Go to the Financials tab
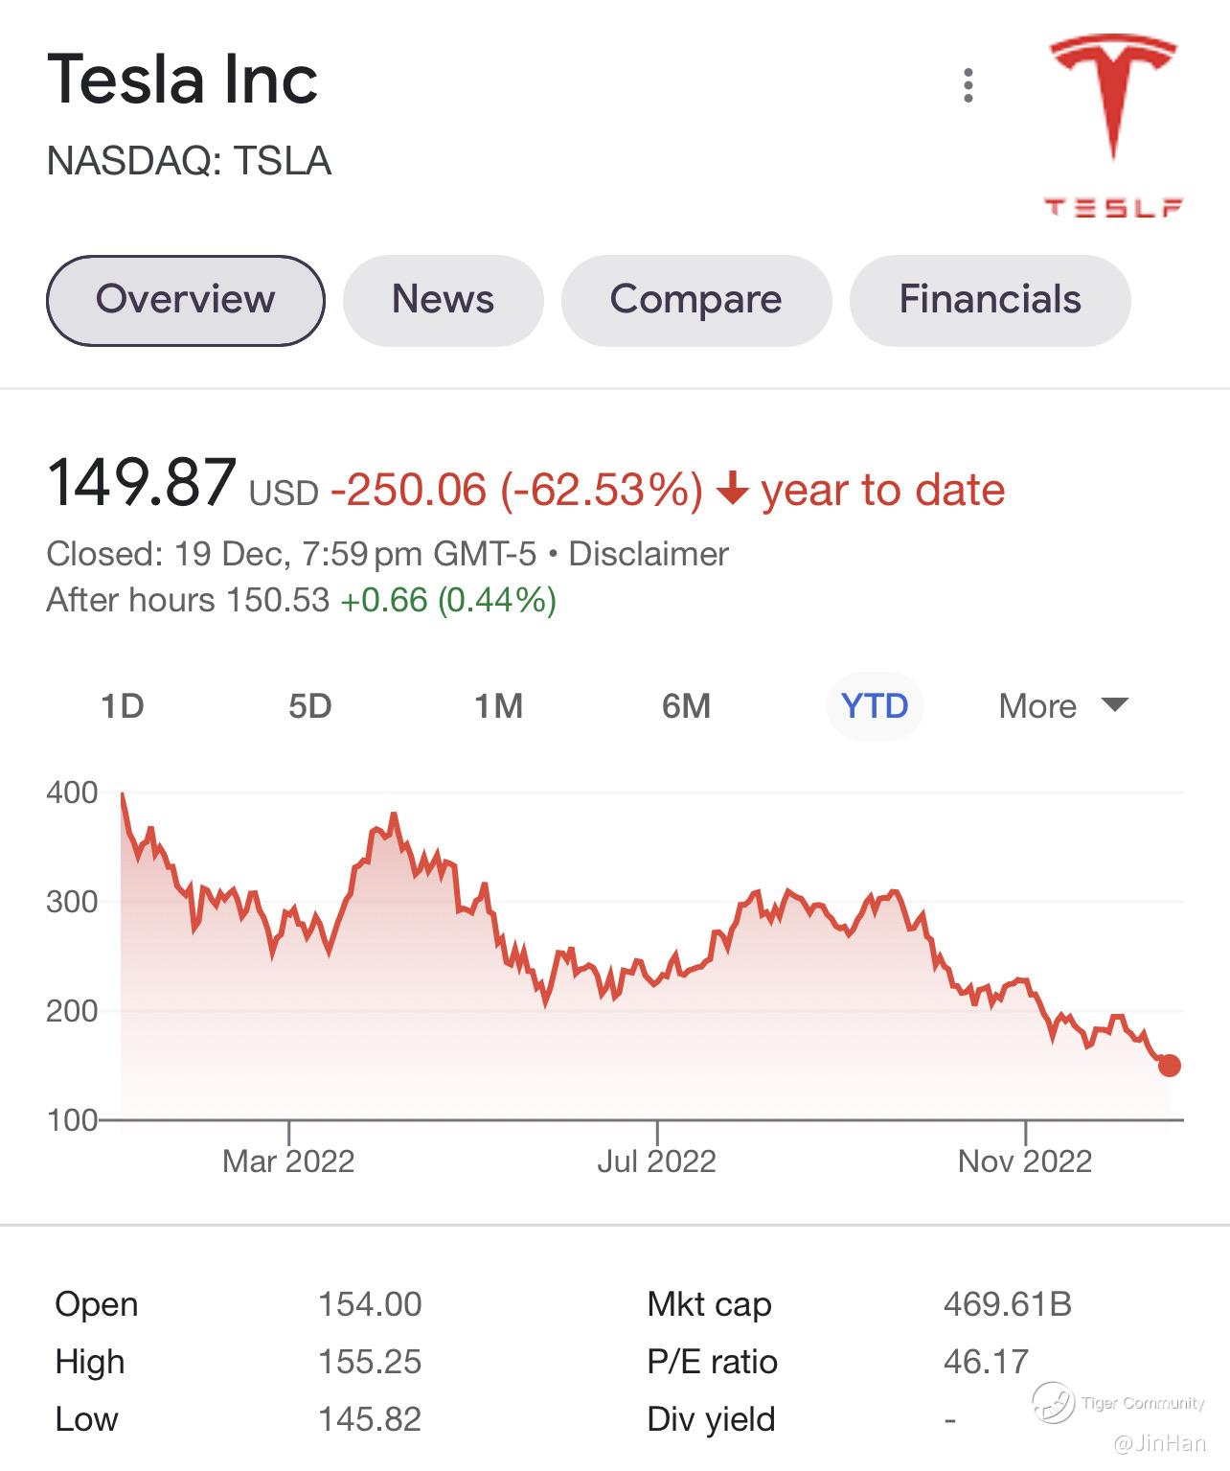 click(990, 300)
